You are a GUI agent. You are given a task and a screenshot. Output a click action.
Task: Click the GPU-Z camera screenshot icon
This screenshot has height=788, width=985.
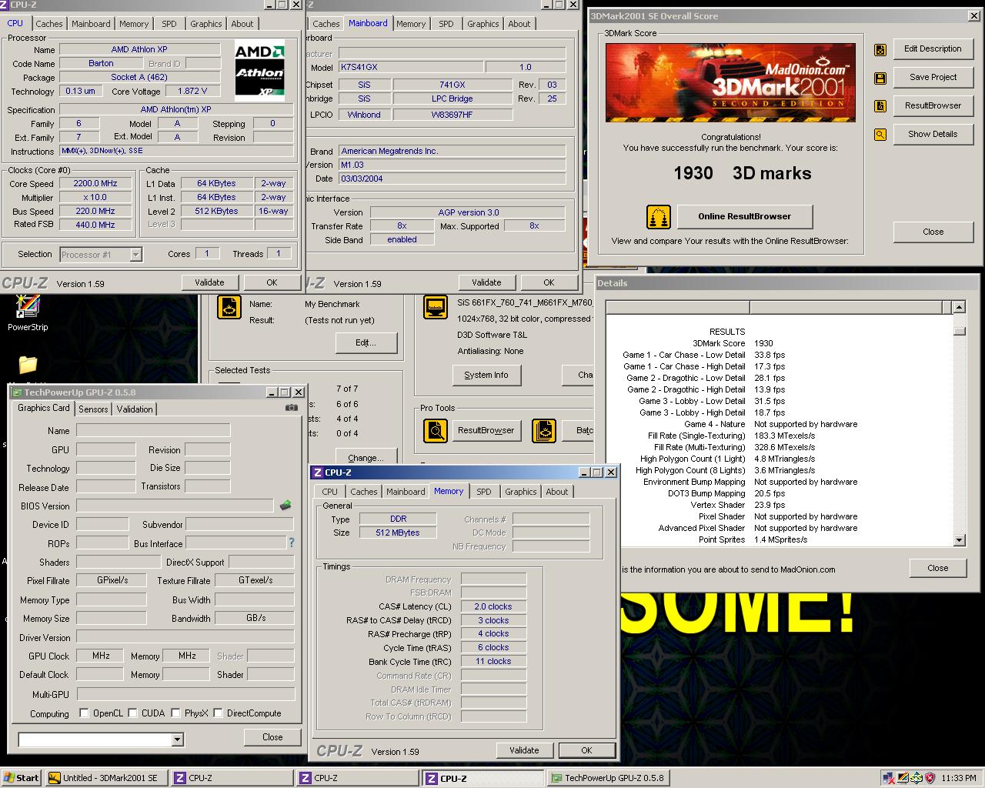click(x=291, y=408)
